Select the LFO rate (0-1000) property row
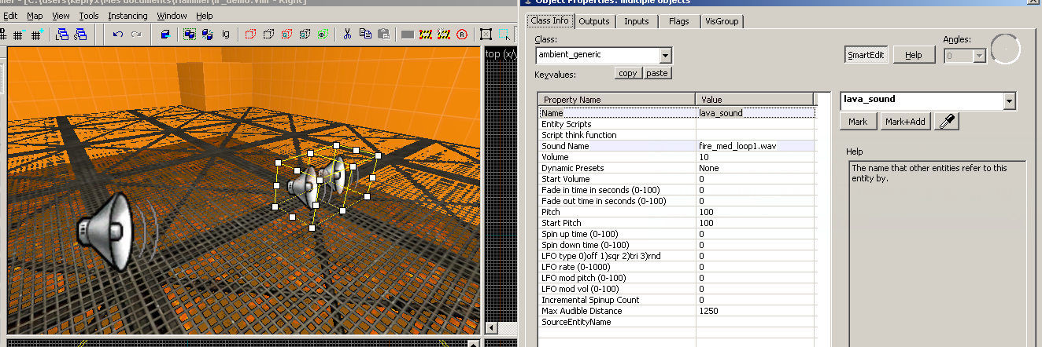This screenshot has width=1042, height=347. [x=677, y=267]
